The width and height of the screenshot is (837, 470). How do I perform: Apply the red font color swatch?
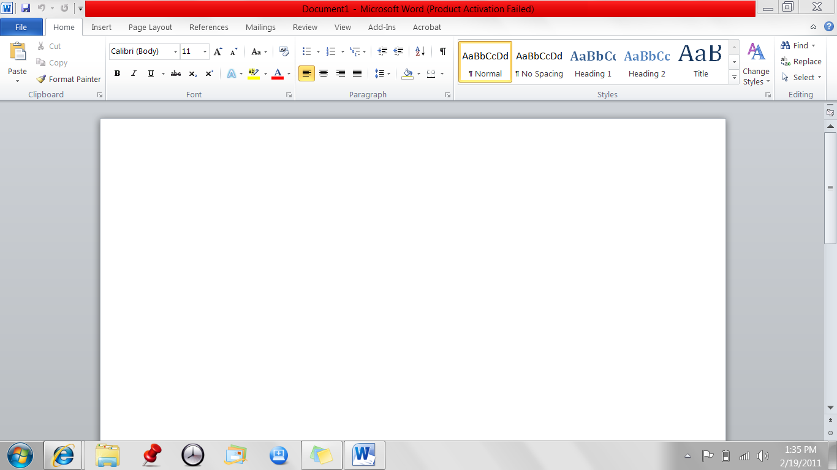pyautogui.click(x=278, y=73)
